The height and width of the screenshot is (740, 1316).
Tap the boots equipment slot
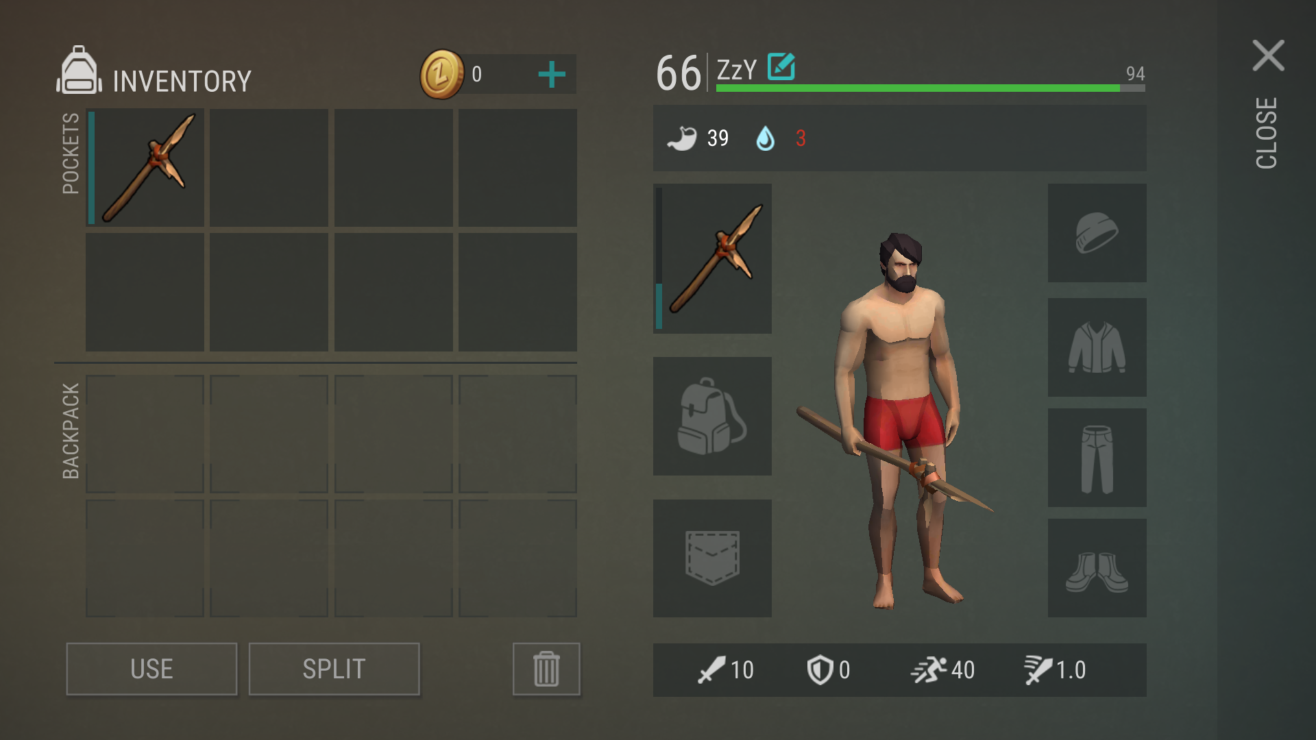(1097, 568)
